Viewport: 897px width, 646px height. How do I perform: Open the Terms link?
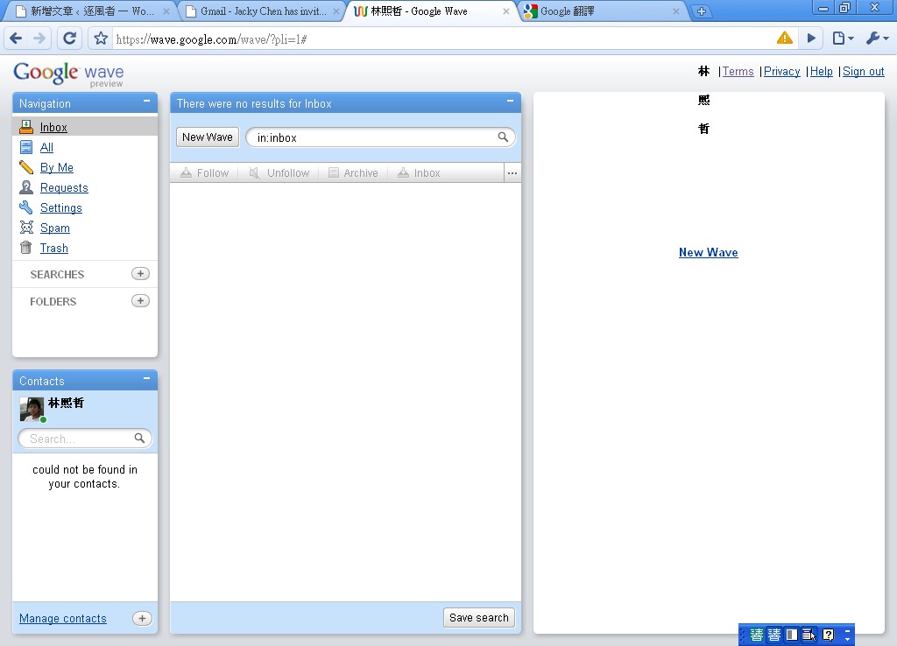738,72
